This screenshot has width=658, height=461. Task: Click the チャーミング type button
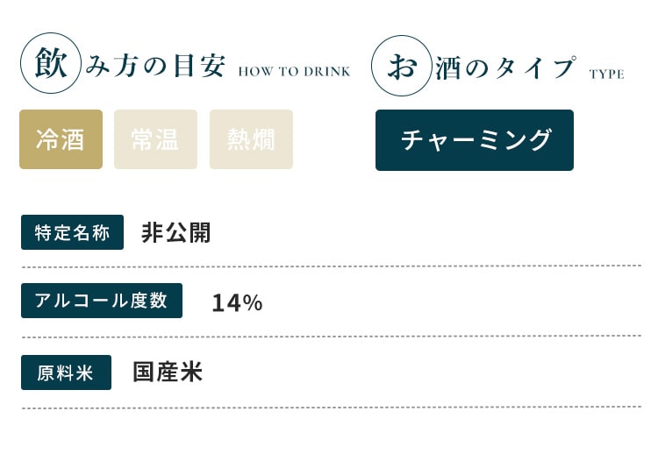[475, 140]
